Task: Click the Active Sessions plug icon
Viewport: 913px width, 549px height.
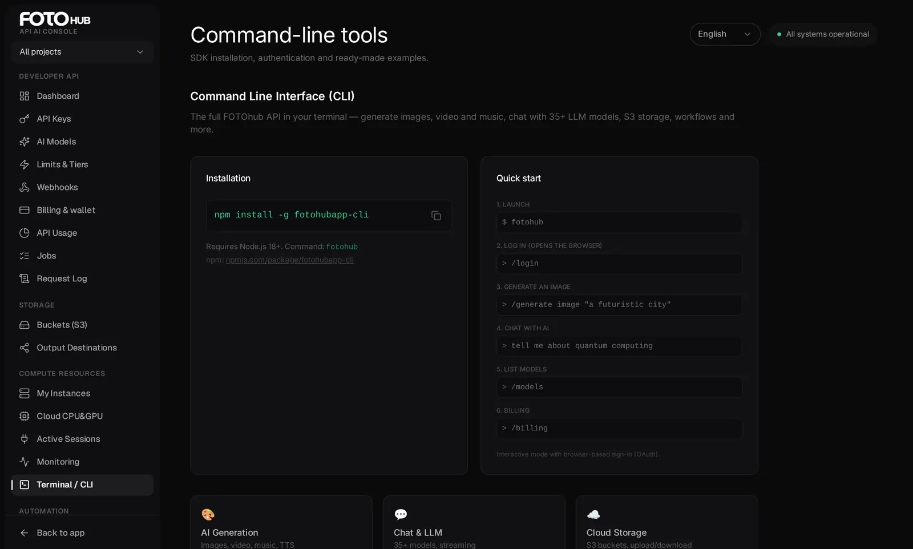Action: 25,439
